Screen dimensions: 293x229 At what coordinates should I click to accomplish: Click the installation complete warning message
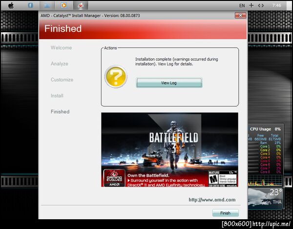tap(177, 62)
